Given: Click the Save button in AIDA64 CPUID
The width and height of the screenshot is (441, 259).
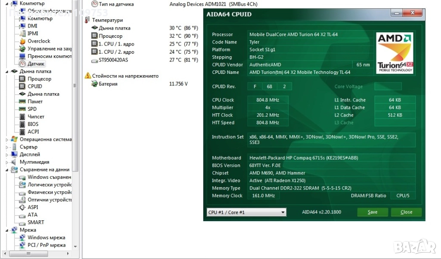Looking at the screenshot, I should tap(372, 212).
